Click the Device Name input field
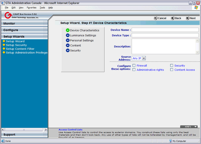 165,30
